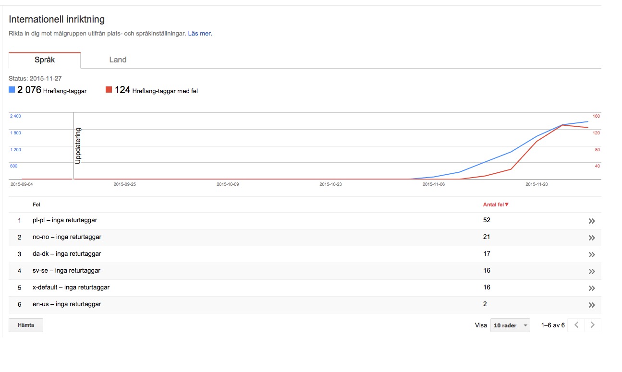The image size is (622, 372).
Task: Toggle red Hreflang-taggar med fel square
Action: [x=109, y=90]
